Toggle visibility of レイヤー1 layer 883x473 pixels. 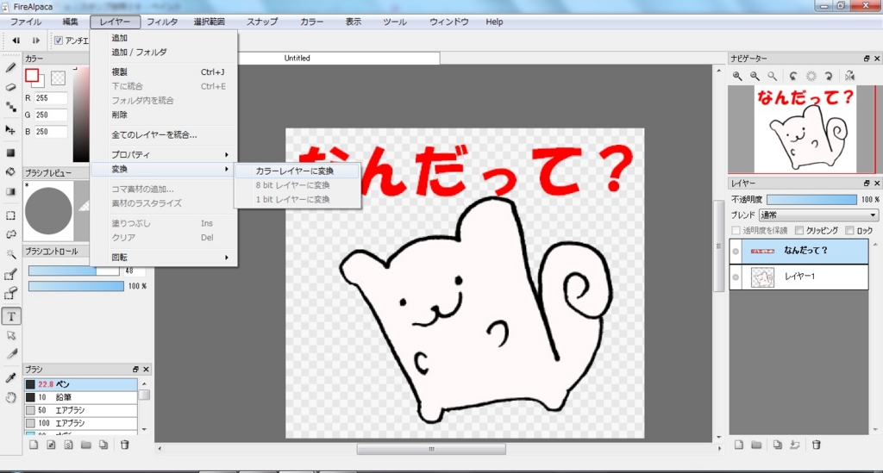tap(736, 277)
